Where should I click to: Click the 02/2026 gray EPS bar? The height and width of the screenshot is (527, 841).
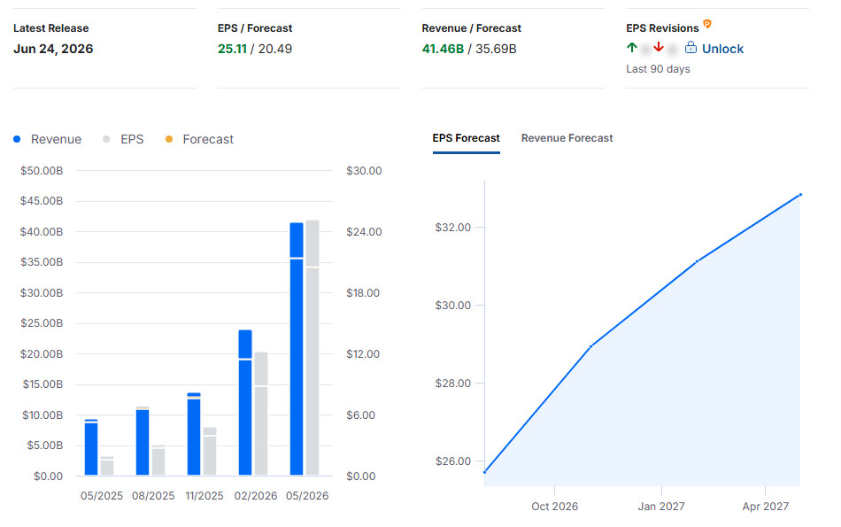pyautogui.click(x=261, y=414)
